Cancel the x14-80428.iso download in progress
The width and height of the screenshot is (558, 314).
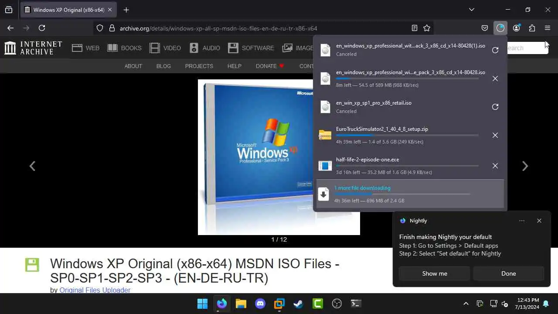(x=495, y=78)
